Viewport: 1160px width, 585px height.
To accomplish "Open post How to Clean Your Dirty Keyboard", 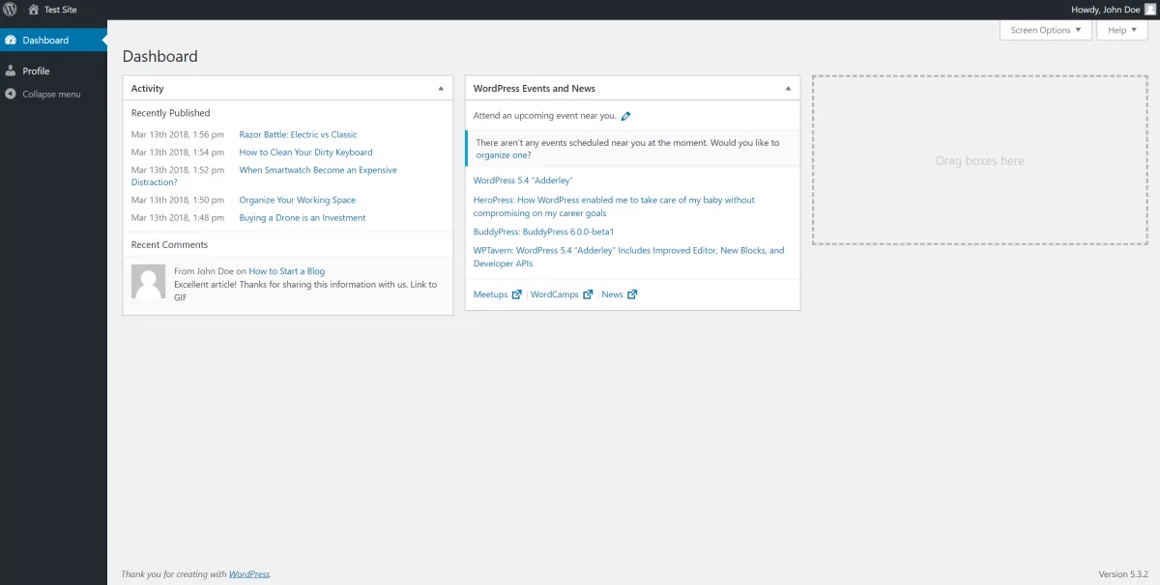I will pyautogui.click(x=305, y=153).
